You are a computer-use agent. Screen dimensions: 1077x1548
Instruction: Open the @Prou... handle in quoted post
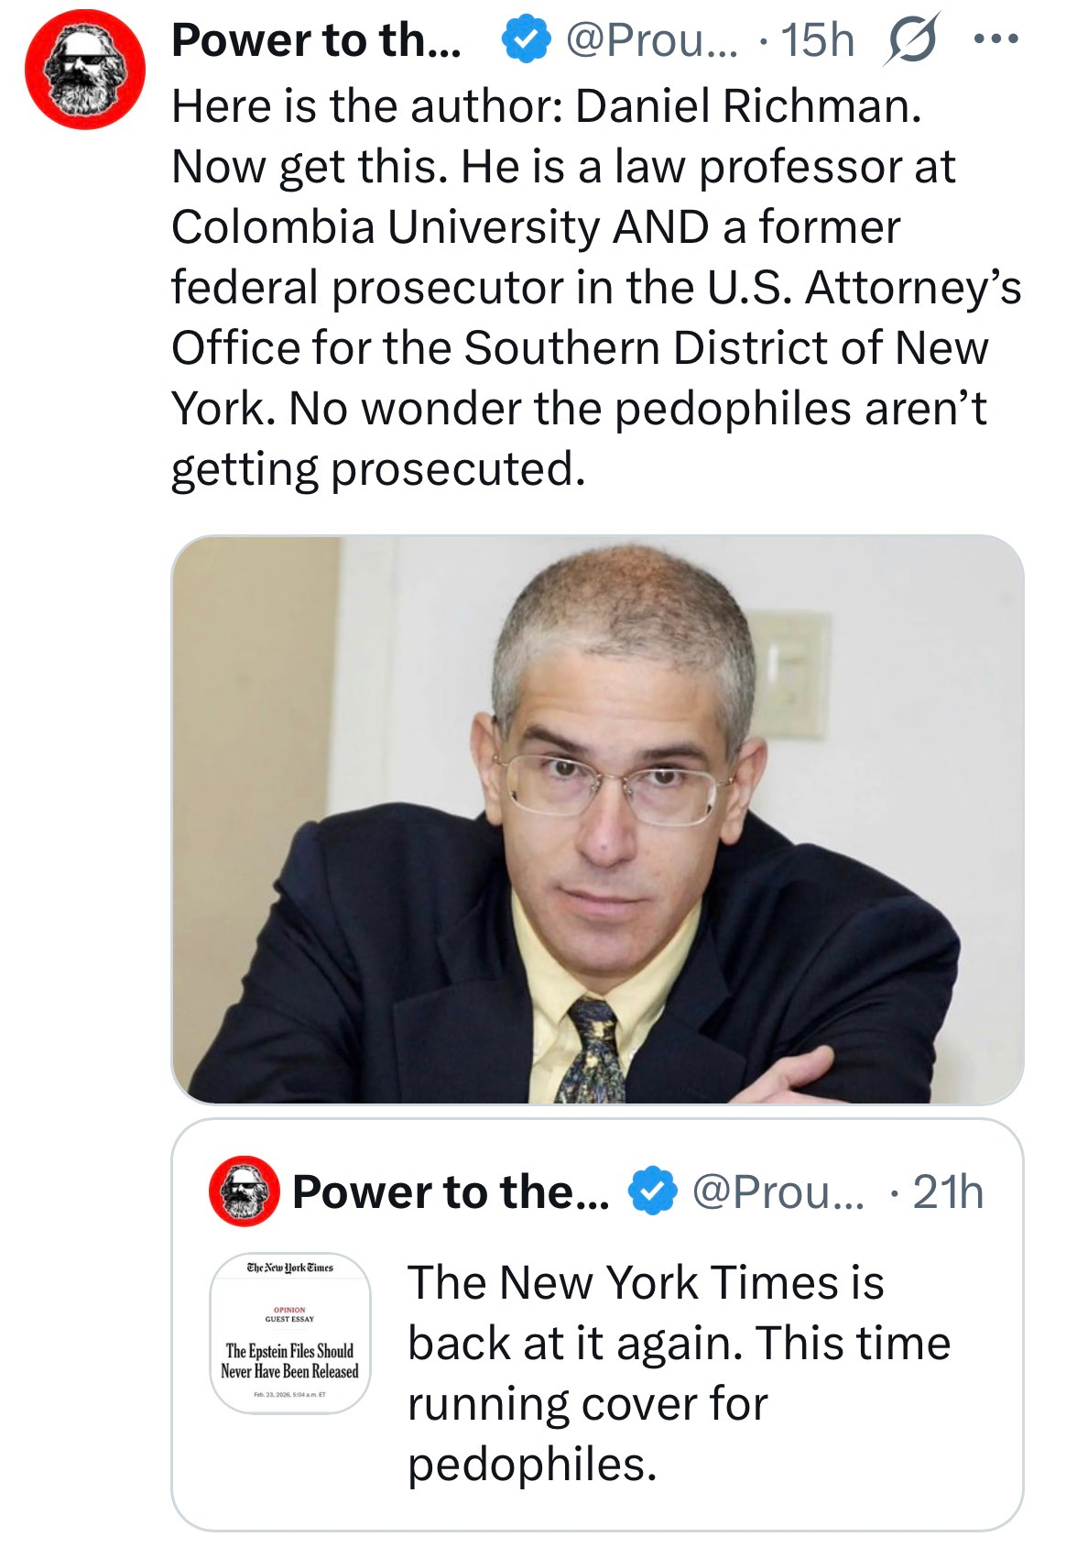[778, 1191]
